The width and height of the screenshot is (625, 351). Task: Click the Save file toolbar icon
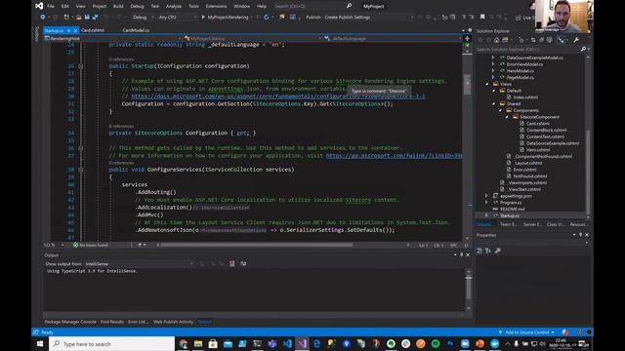pos(87,18)
